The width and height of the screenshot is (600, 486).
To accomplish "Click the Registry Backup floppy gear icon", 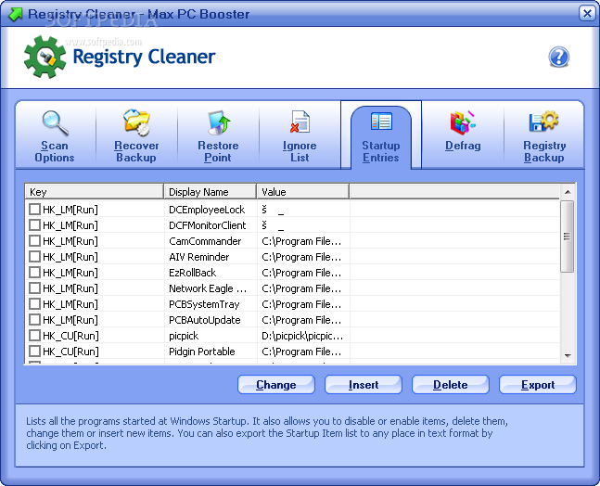I will coord(543,121).
